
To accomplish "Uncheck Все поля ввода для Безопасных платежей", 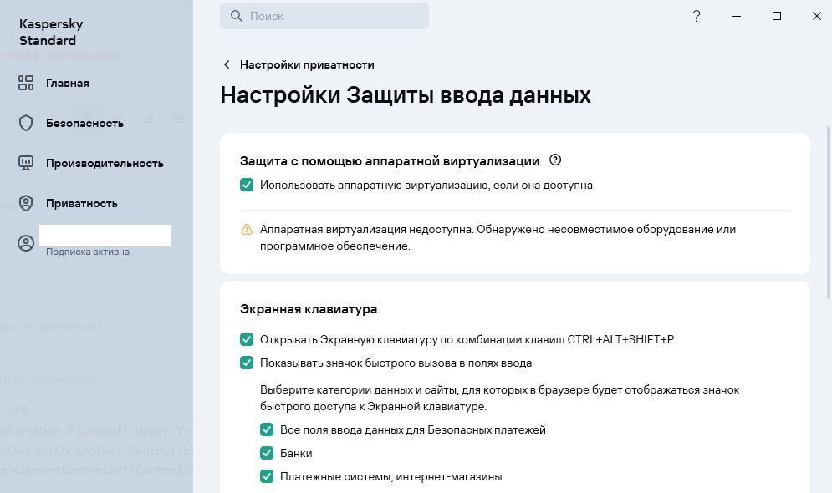I will pyautogui.click(x=267, y=429).
